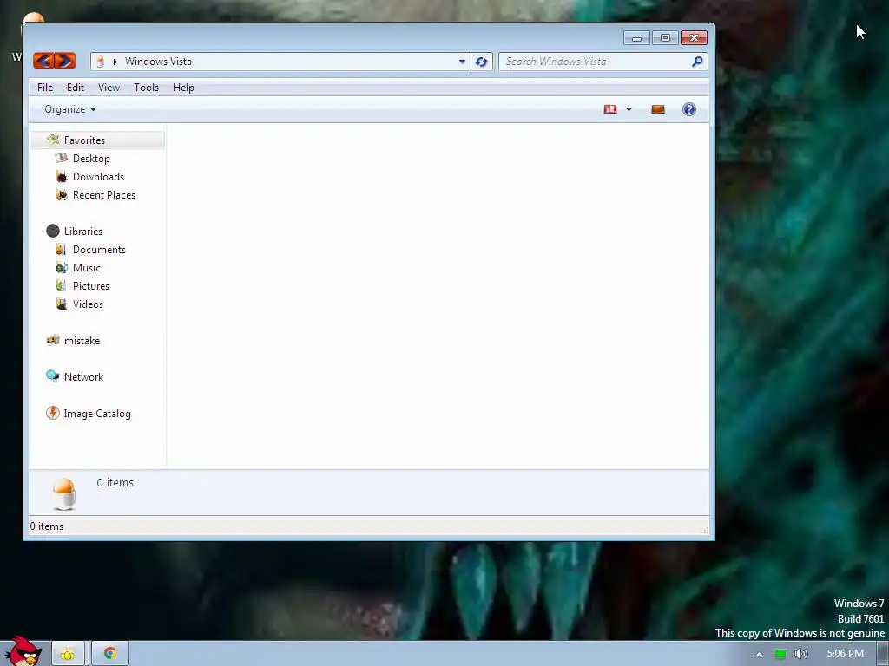This screenshot has width=889, height=666.
Task: Open the explorer taskbar button
Action: [x=68, y=654]
